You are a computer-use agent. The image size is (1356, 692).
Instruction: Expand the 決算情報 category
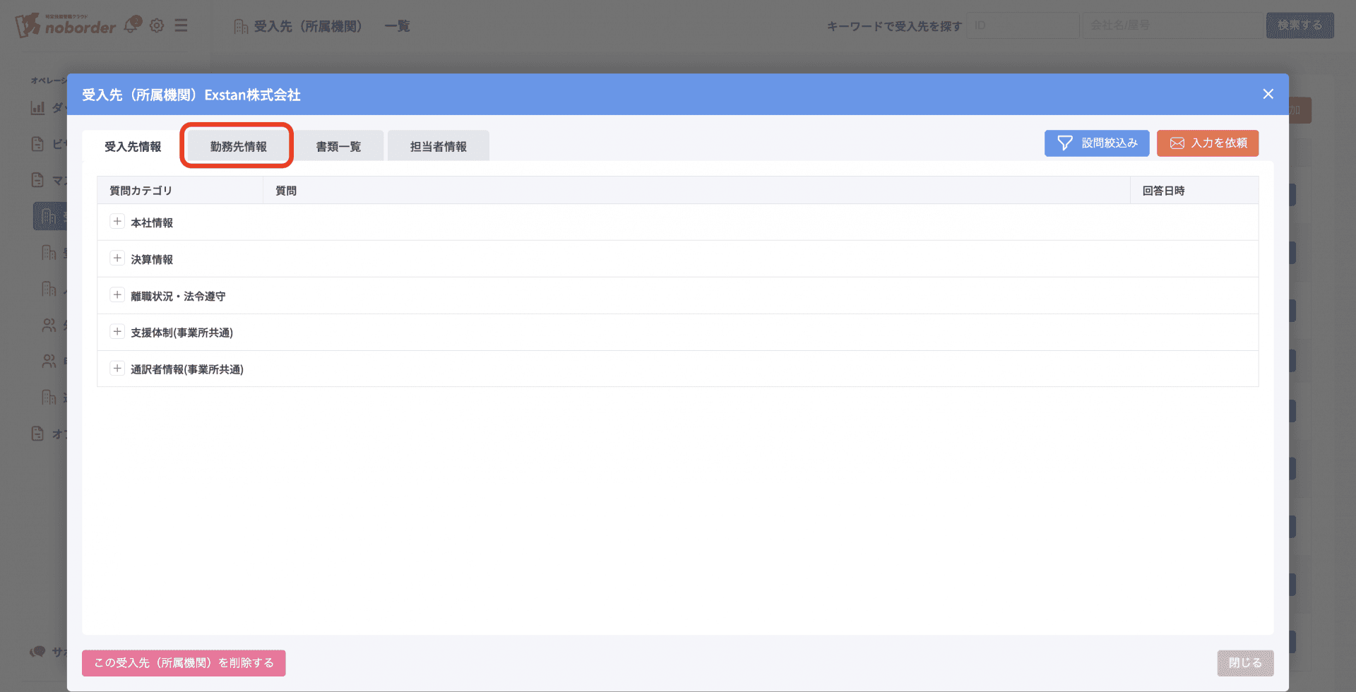[x=117, y=258]
